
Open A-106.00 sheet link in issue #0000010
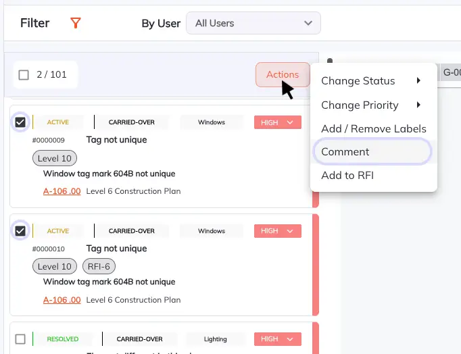click(62, 300)
